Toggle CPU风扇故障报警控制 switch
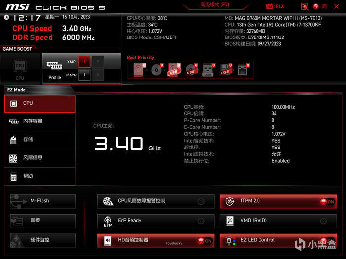Viewport: 346px width, 259px height. click(201, 201)
